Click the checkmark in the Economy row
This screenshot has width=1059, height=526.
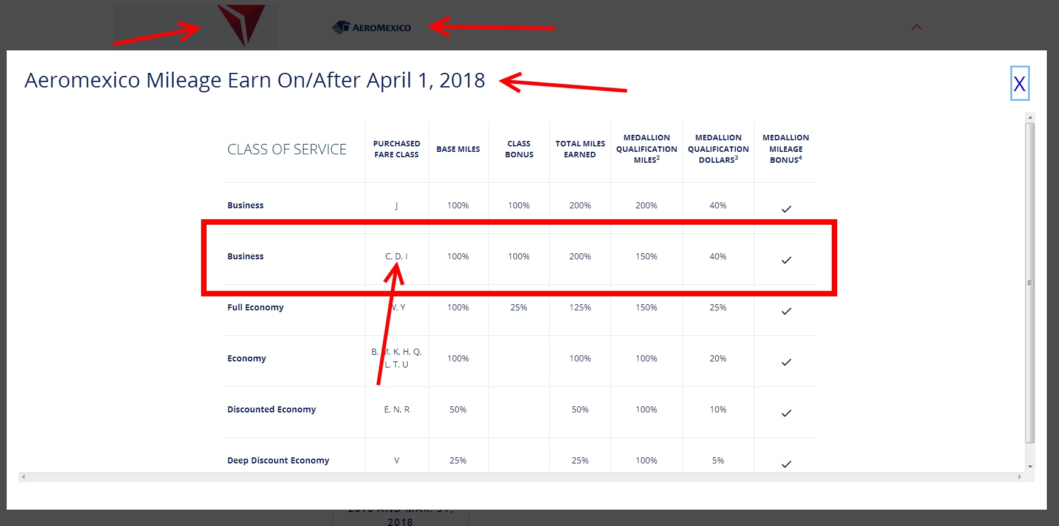click(786, 362)
